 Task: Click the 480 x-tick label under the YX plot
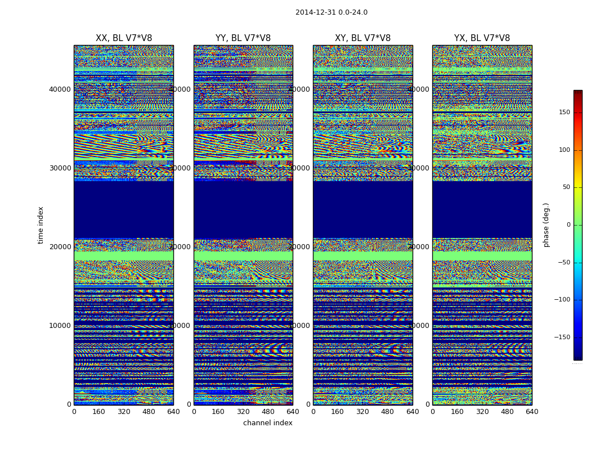[x=507, y=412]
